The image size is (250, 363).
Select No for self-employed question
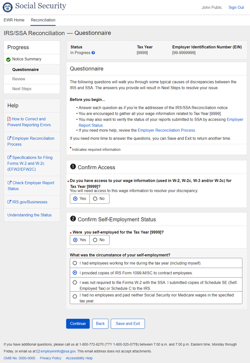pyautogui.click(x=99, y=240)
